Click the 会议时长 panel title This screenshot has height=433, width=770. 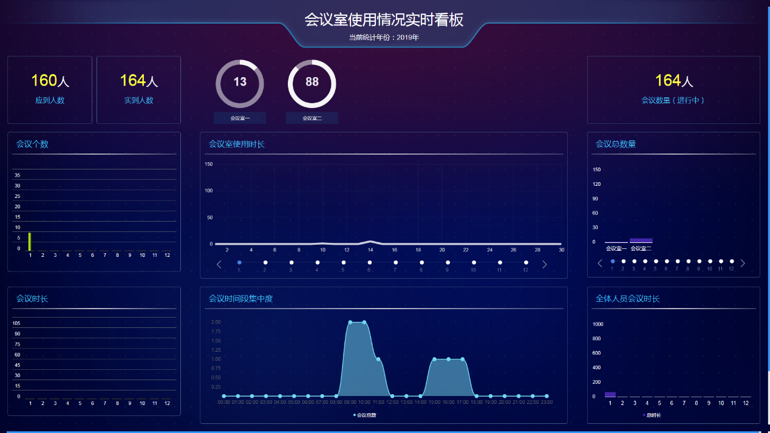32,299
